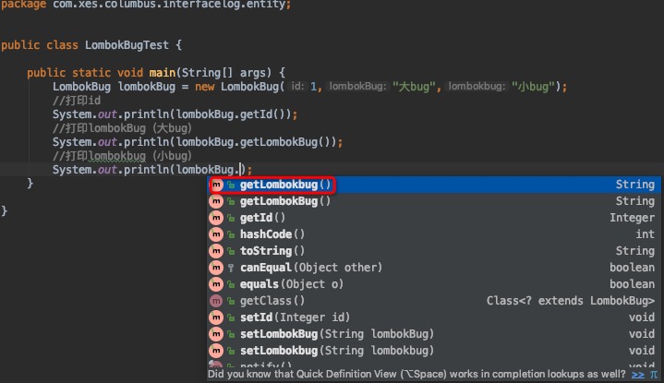Click comment '//打印lombokbug (小bug)'
Image resolution: width=664 pixels, height=383 pixels.
[x=122, y=156]
